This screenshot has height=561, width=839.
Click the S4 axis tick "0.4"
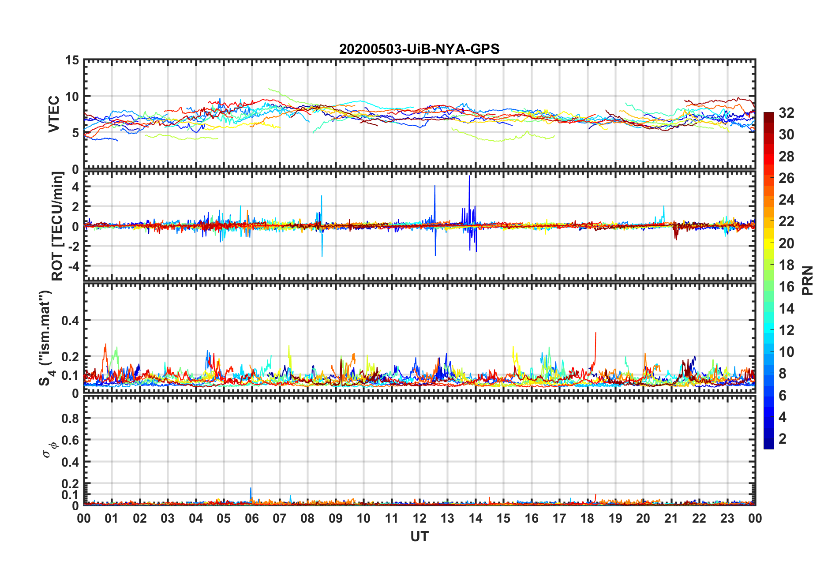70,321
